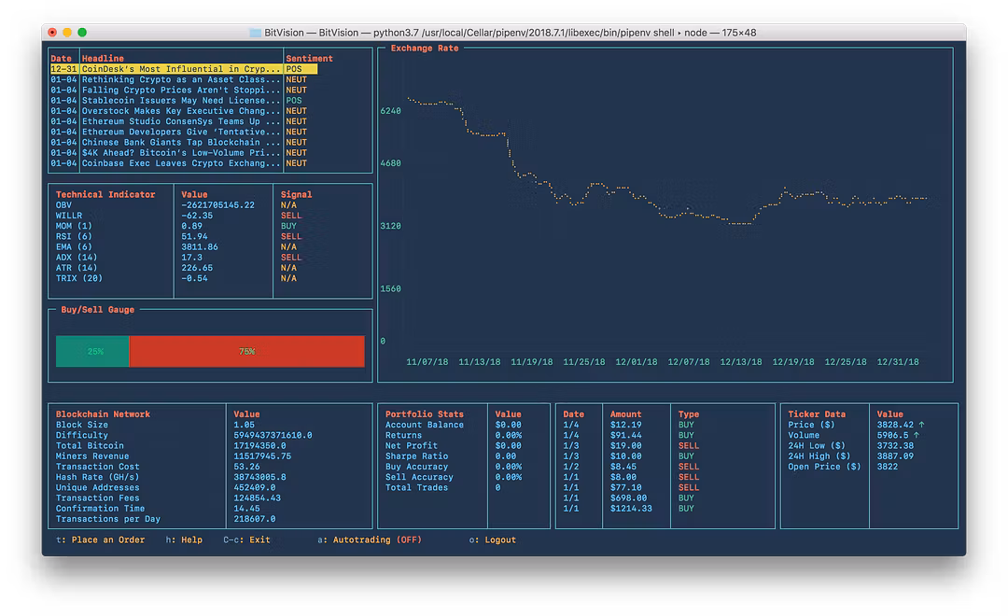Open 'Stablecoin Issuers May Need License' headline
Viewport: 1008px width, 616px height.
[183, 100]
